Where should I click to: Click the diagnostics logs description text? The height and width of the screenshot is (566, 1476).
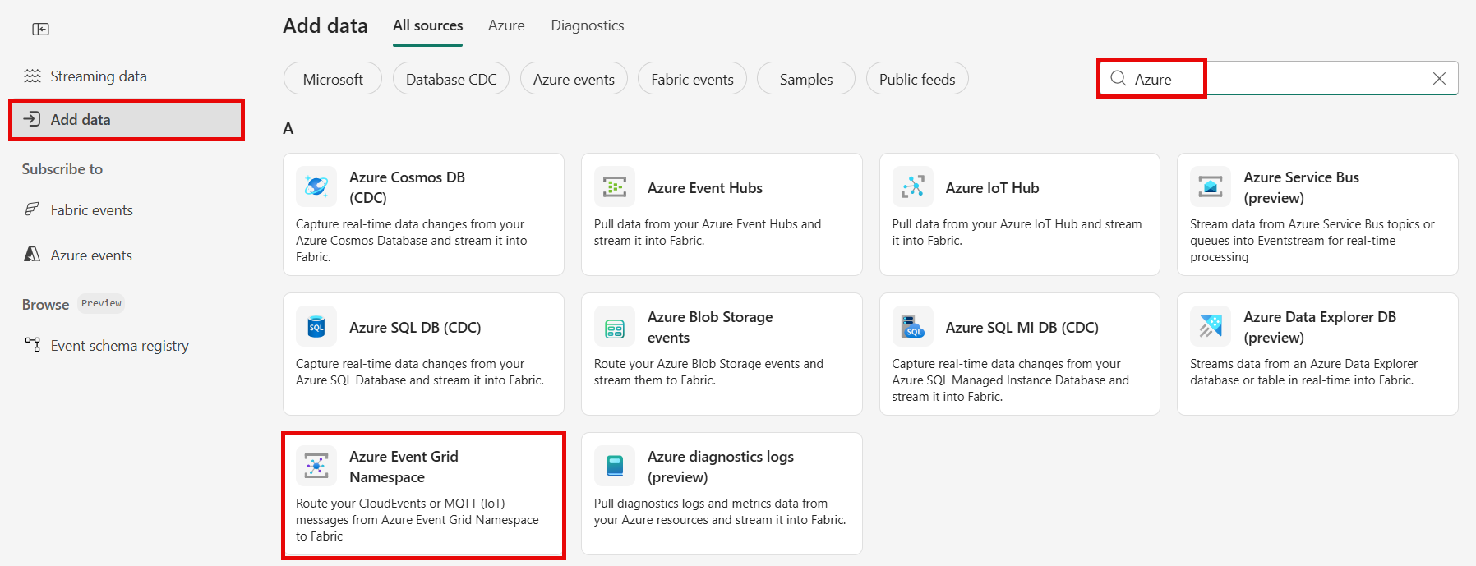coord(720,511)
